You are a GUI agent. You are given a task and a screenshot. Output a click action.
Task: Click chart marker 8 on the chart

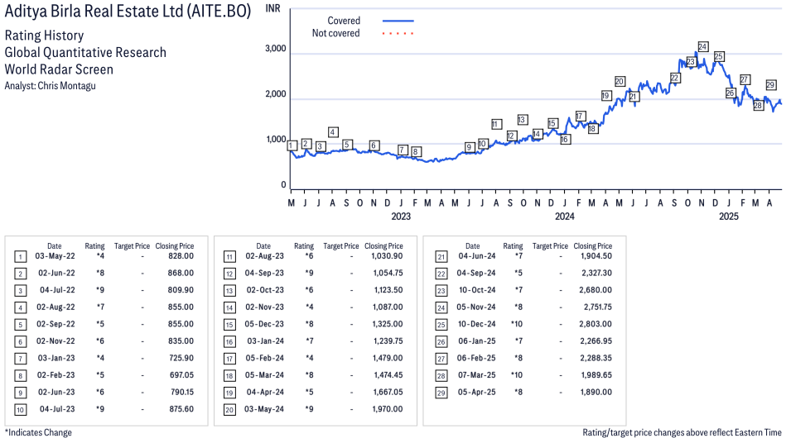coord(416,151)
